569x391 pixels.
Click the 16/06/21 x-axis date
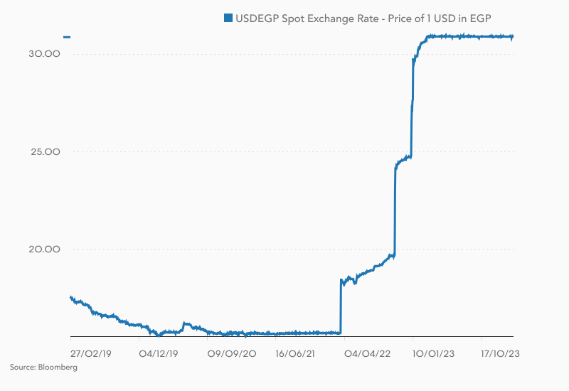296,353
